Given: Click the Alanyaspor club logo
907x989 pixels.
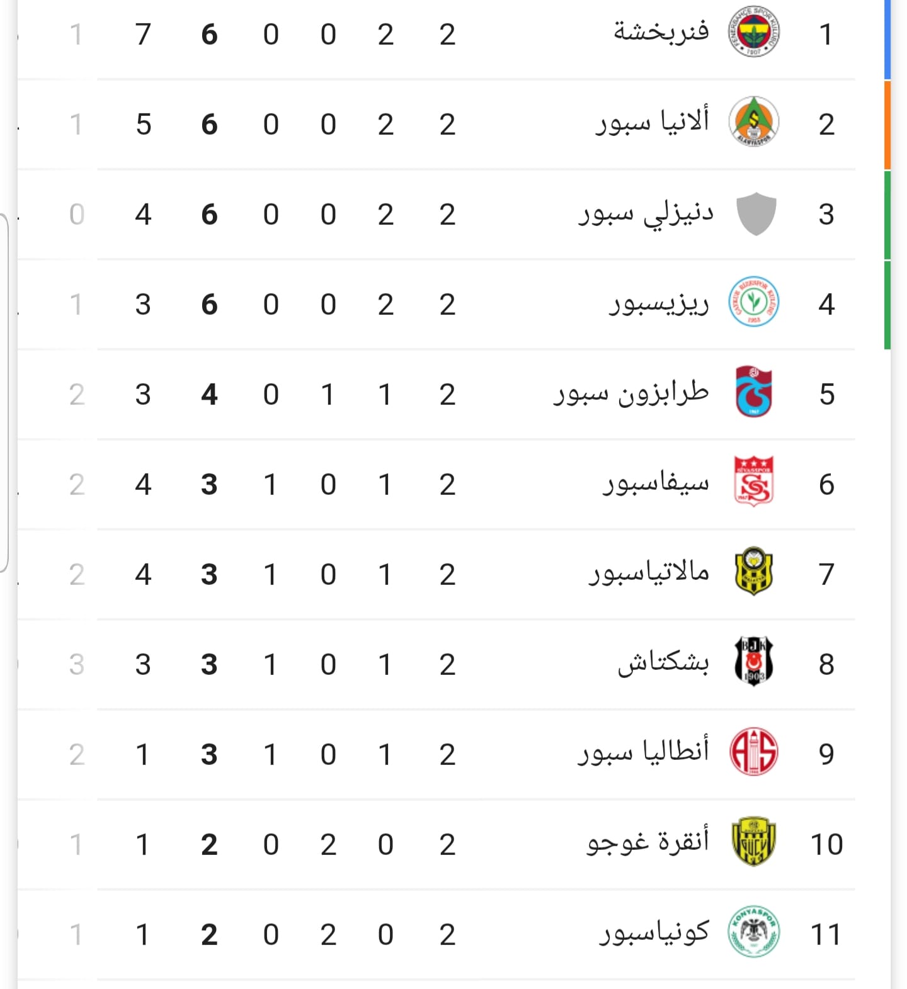Looking at the screenshot, I should [x=753, y=122].
